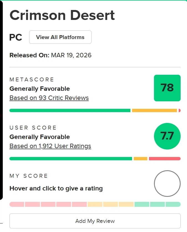The image size is (187, 232).
Task: Click the green 7.7 user score circle
Action: 167,136
